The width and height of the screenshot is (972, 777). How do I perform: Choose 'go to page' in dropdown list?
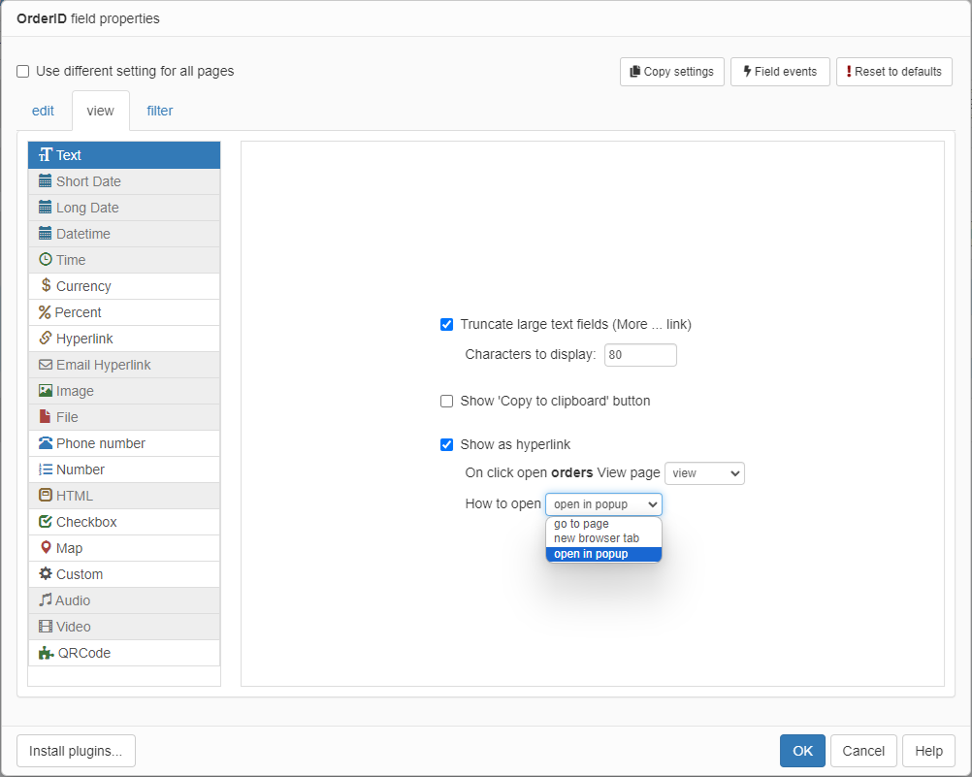point(581,524)
